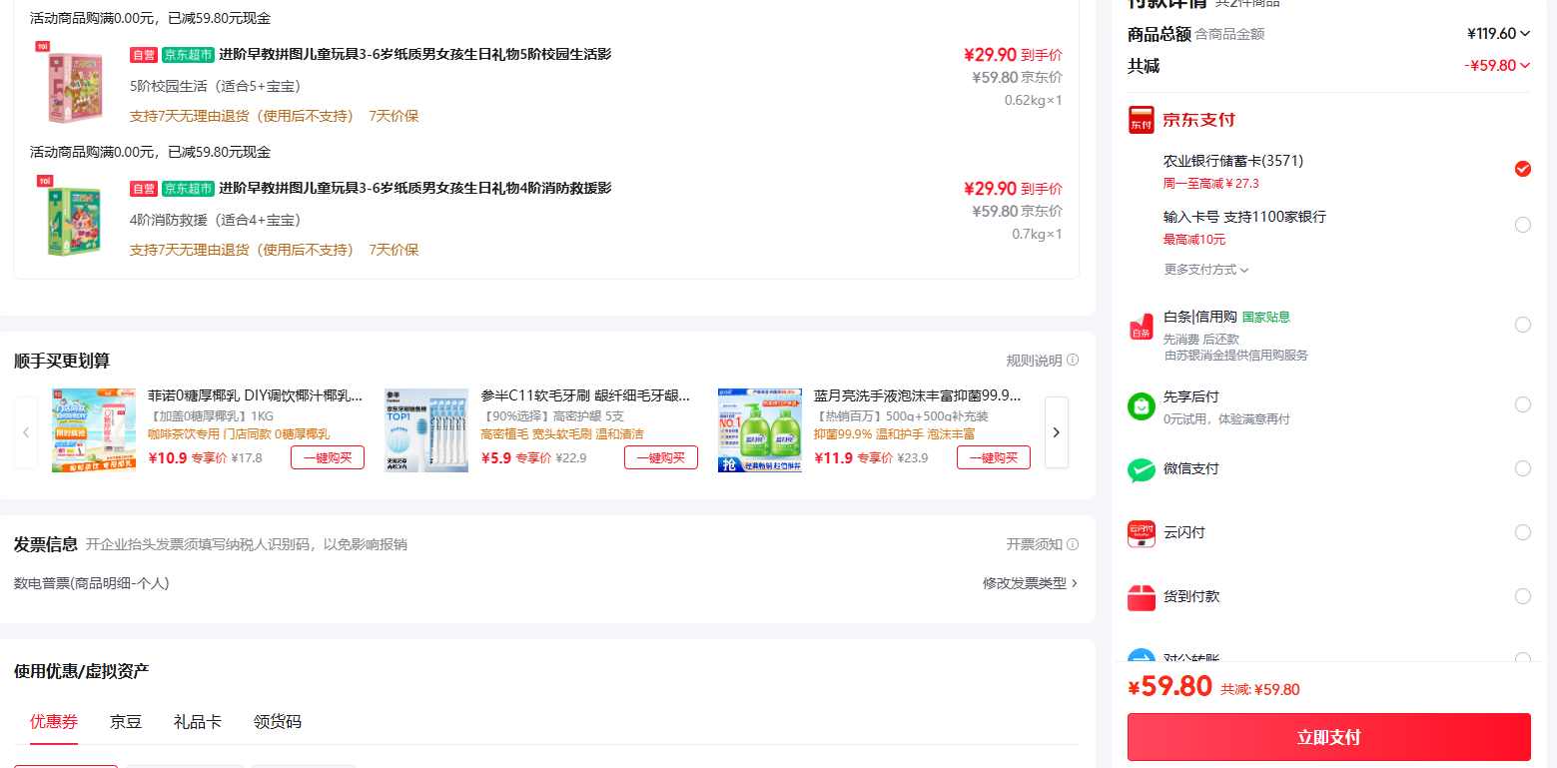The image size is (1557, 768).
Task: Click 周一至高减 ¥27.3 promotion text
Action: (x=1211, y=184)
